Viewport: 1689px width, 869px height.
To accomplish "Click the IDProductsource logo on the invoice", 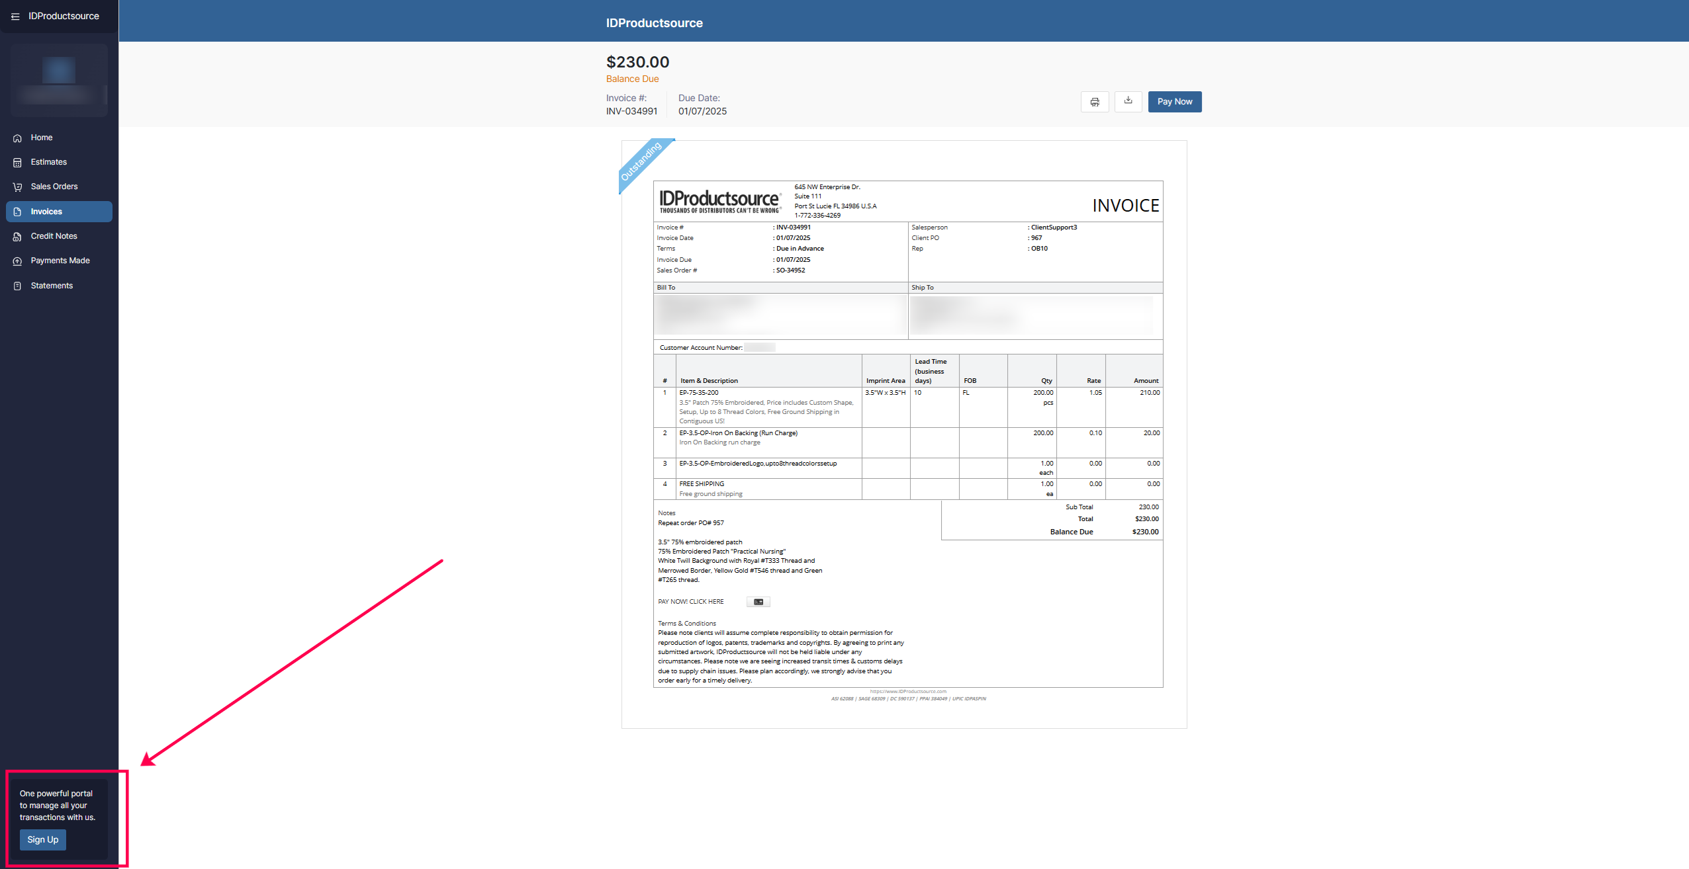I will click(x=721, y=201).
